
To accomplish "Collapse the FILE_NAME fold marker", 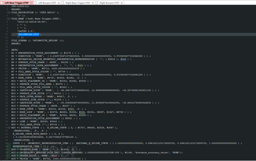I will coord(9,19).
